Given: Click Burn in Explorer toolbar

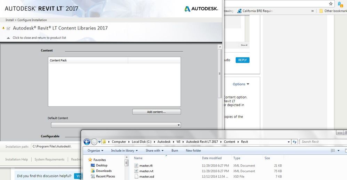Looking at the screenshot, I should [175, 151].
